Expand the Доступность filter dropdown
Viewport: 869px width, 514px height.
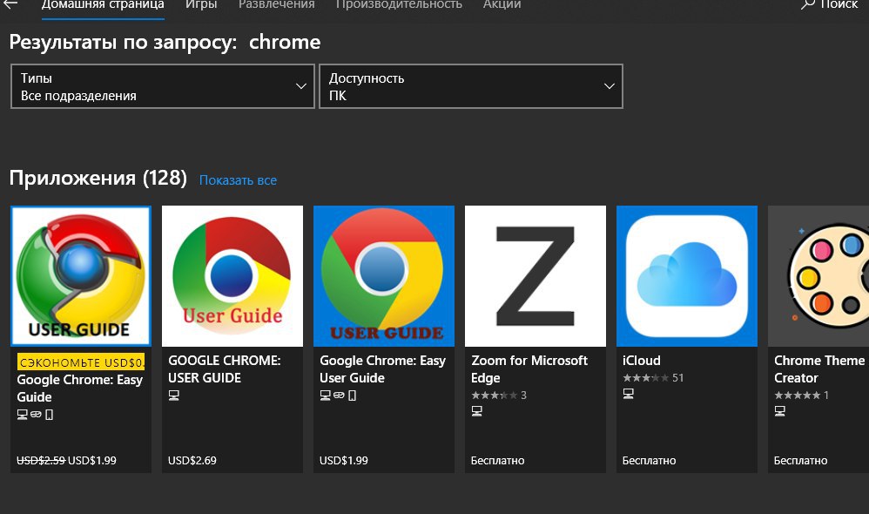[471, 86]
